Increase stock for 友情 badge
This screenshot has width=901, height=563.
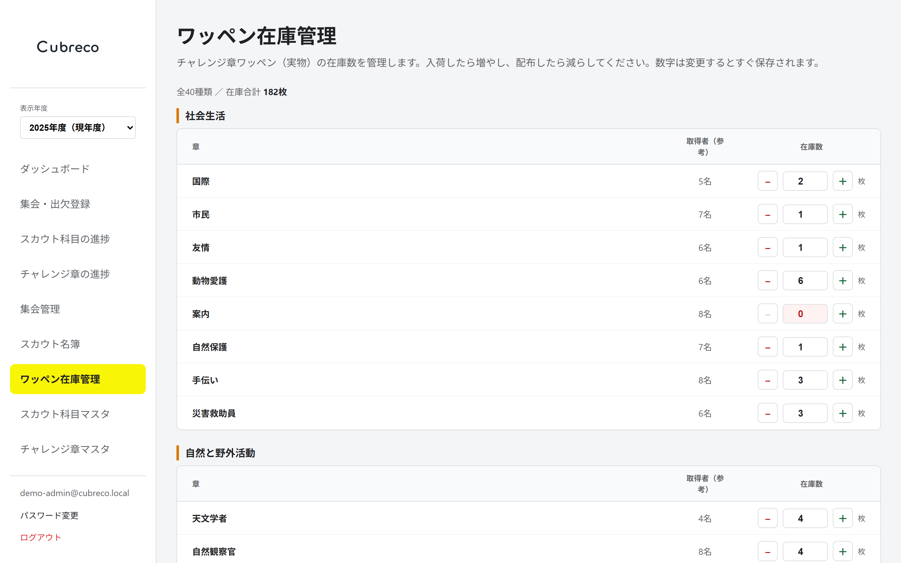tap(842, 247)
